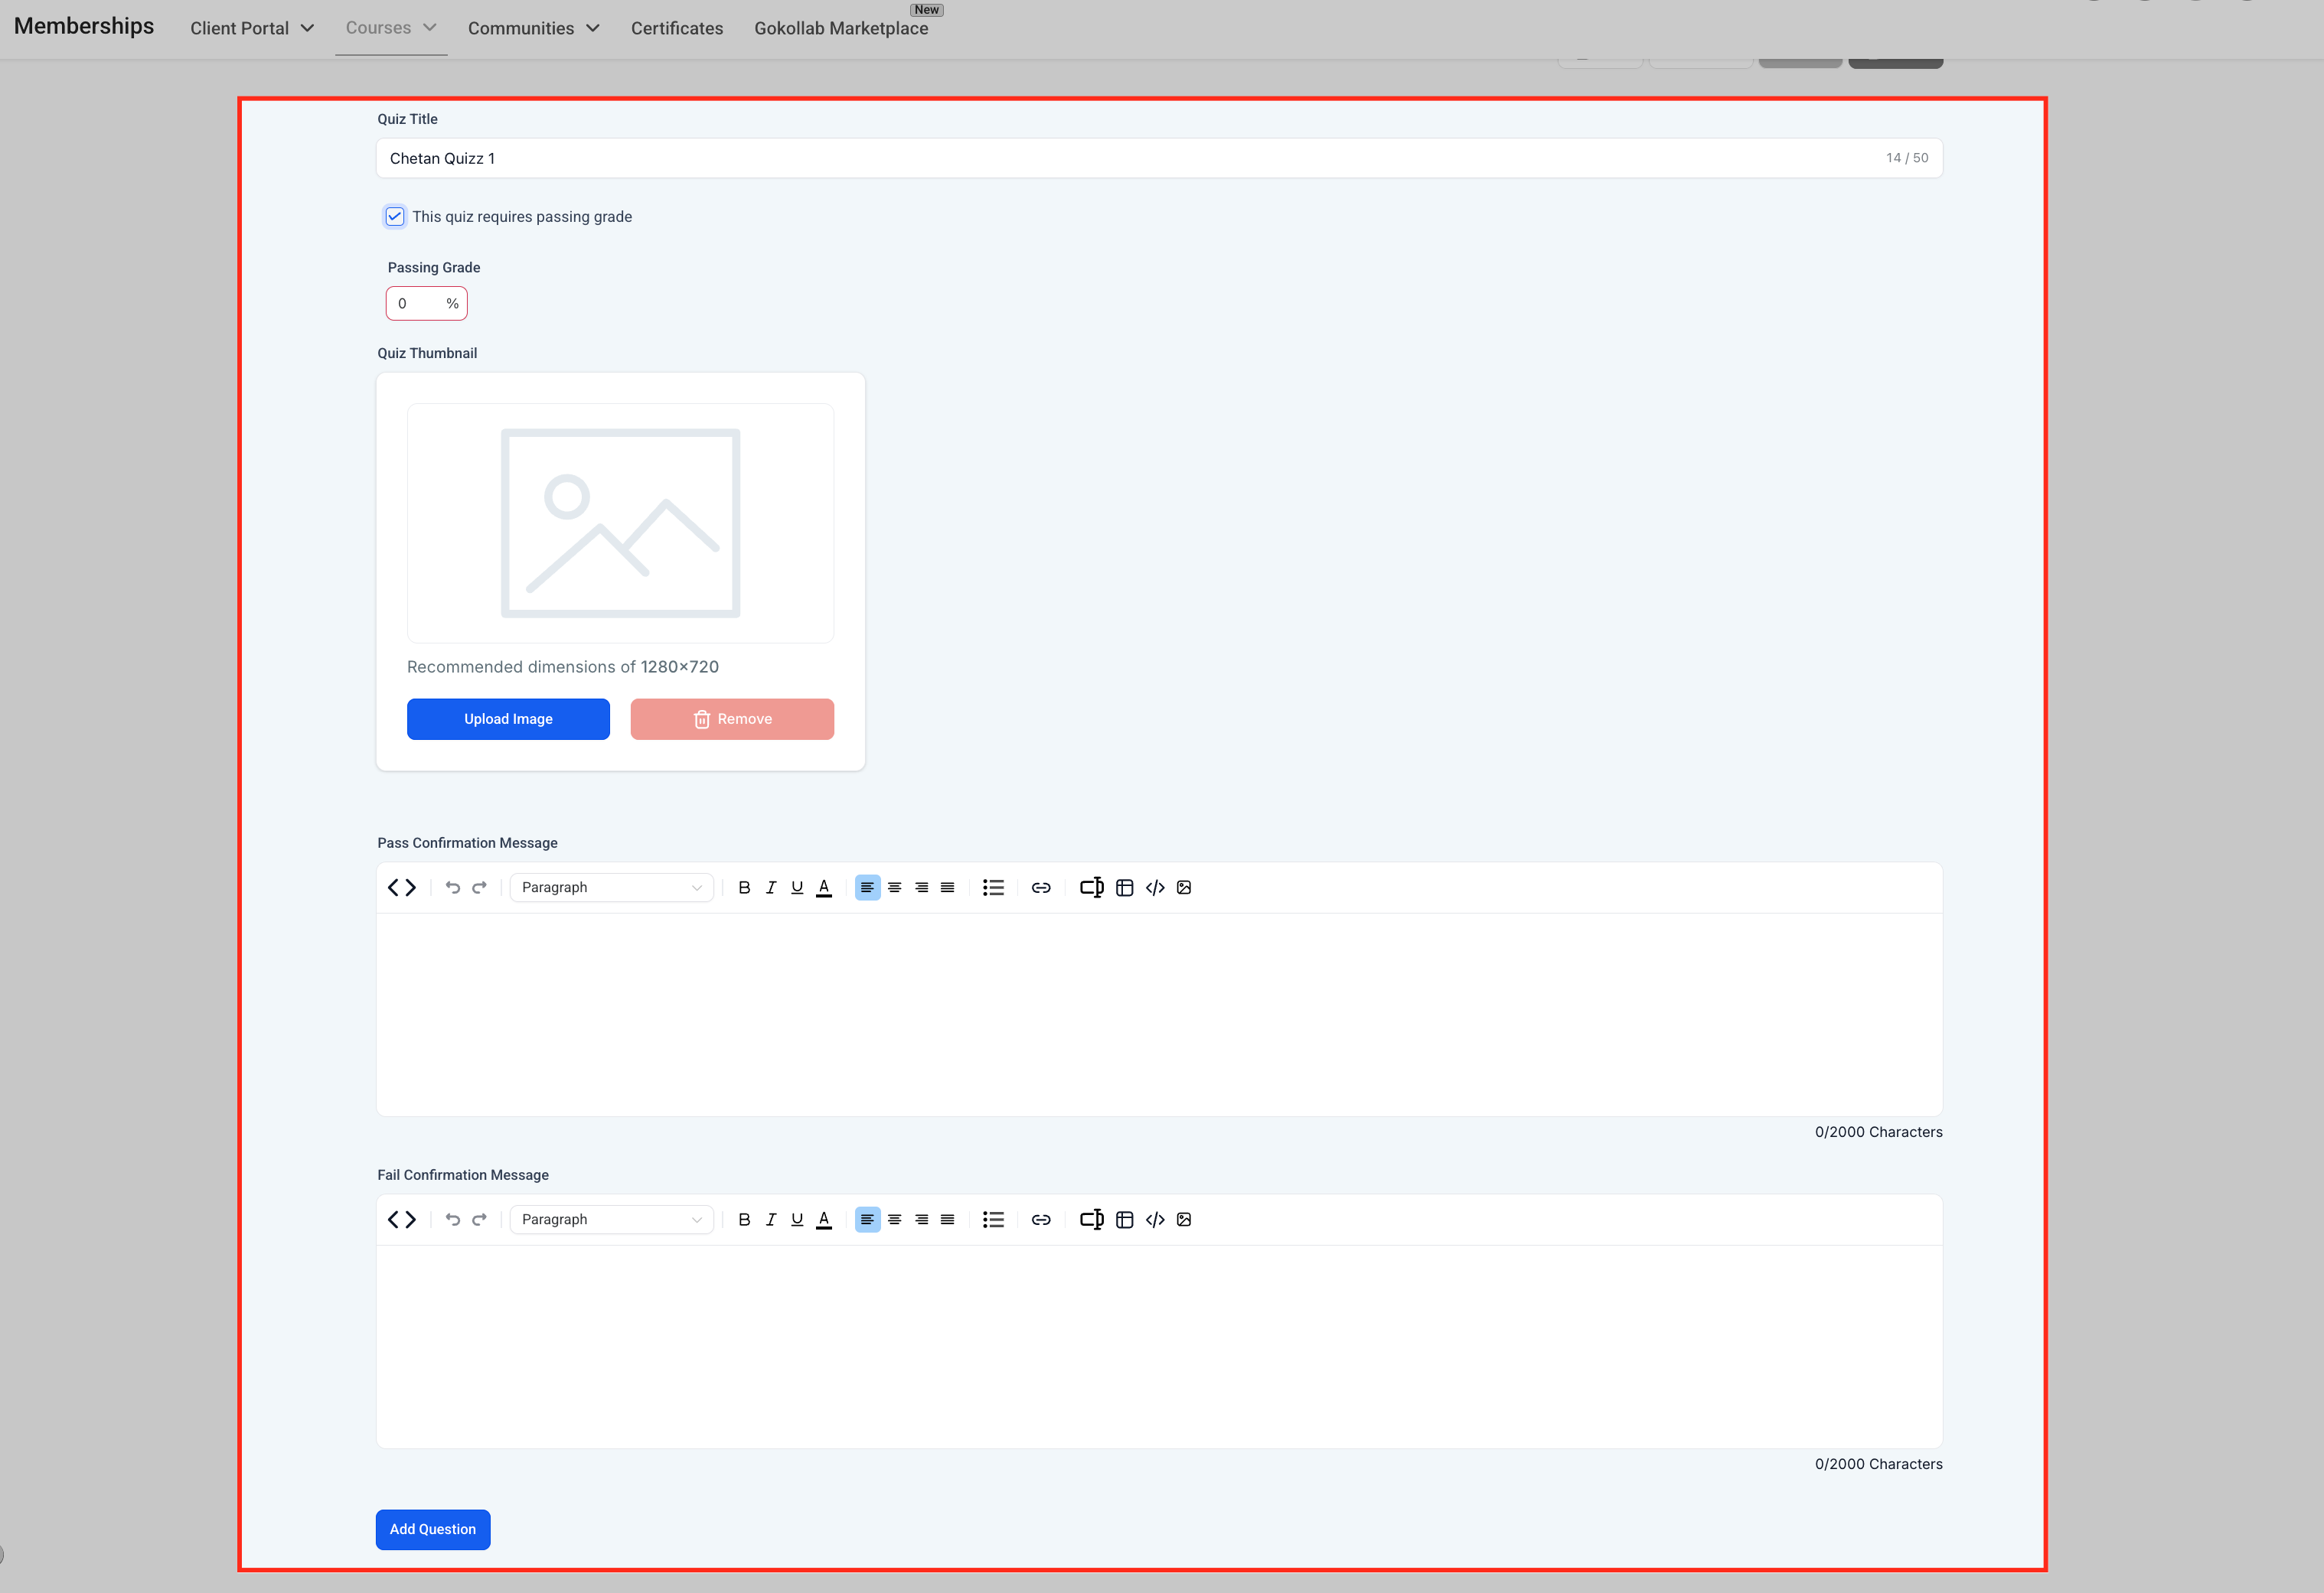2324x1593 pixels.
Task: Center align text in Pass Confirmation editor
Action: 895,888
